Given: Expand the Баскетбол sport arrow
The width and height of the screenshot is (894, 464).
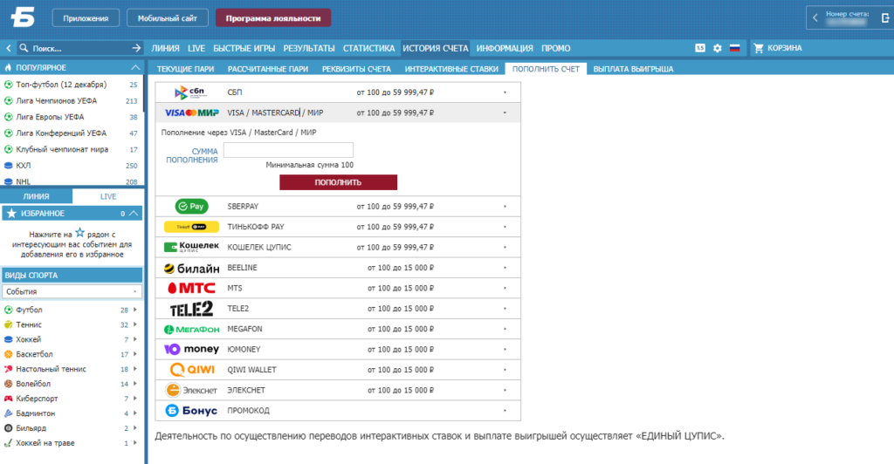Looking at the screenshot, I should click(x=135, y=354).
